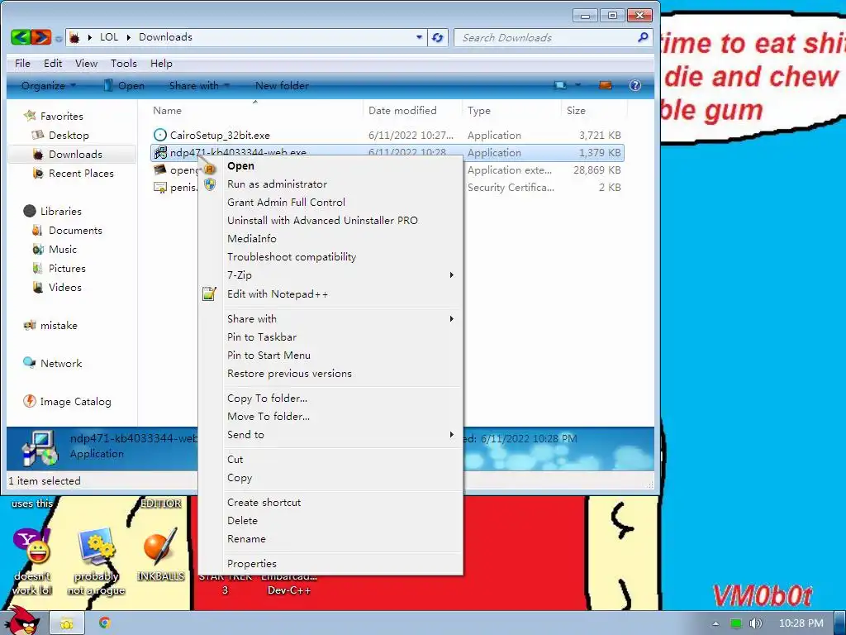Open the Edit menu
This screenshot has height=635, width=846.
click(x=53, y=63)
